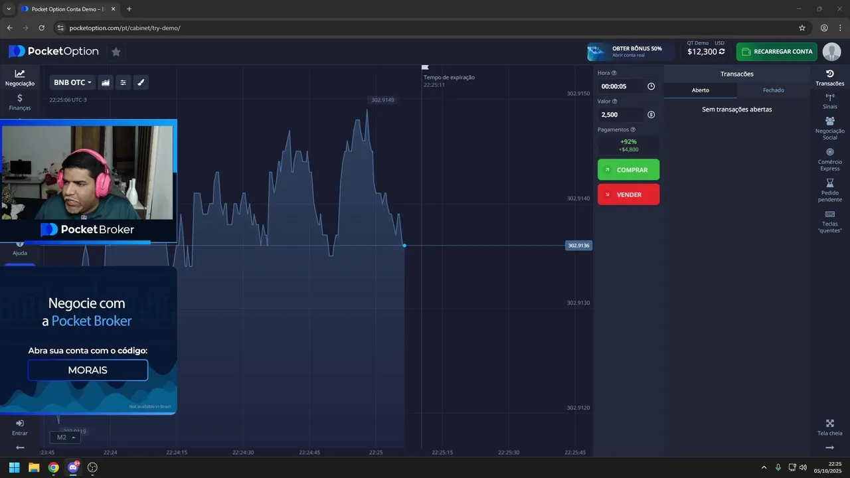
Task: Open chart type selector icon
Action: pyautogui.click(x=106, y=82)
